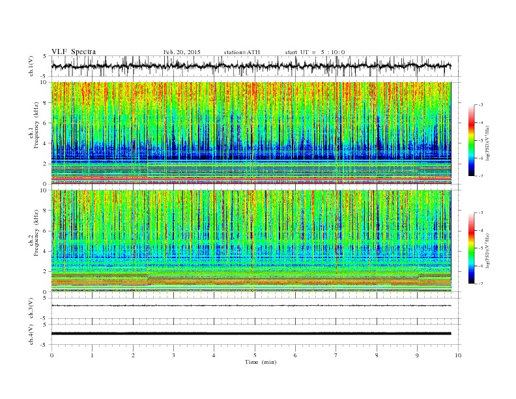The height and width of the screenshot is (399, 516).
Task: Select the "Feb. 20, 2015" date text
Action: pos(182,52)
